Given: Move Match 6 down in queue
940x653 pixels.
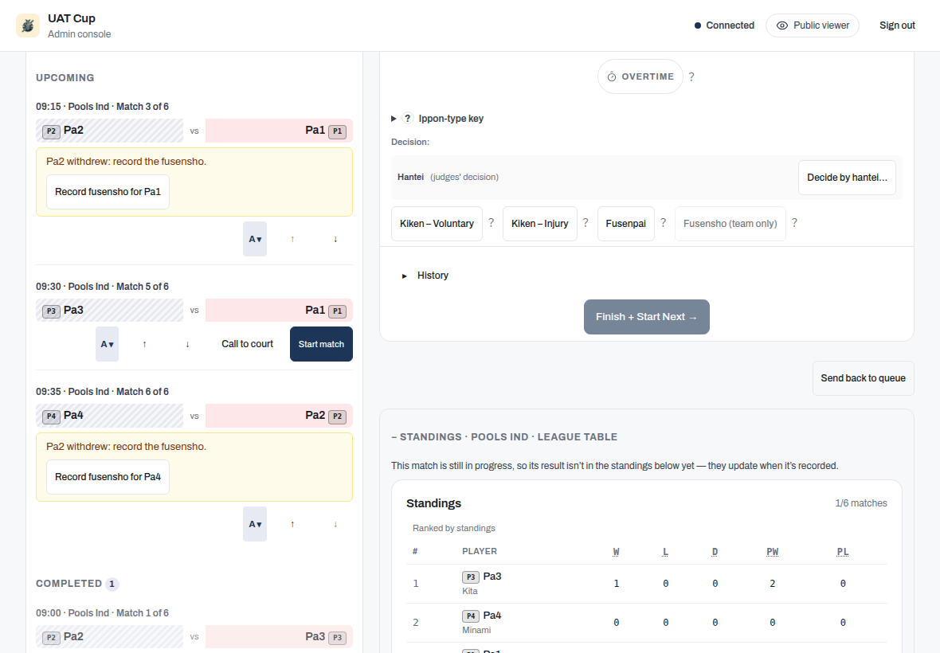Looking at the screenshot, I should tap(335, 524).
